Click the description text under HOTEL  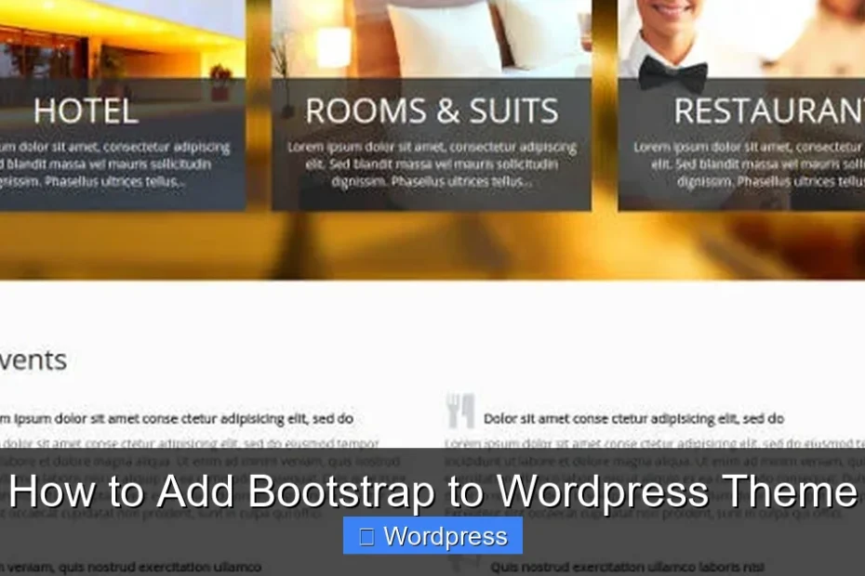pyautogui.click(x=114, y=164)
